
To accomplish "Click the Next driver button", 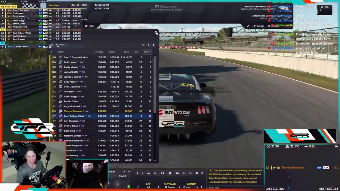I will tap(122, 176).
